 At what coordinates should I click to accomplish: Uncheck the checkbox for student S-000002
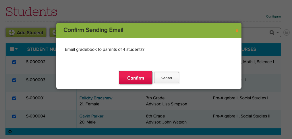[x=14, y=62]
